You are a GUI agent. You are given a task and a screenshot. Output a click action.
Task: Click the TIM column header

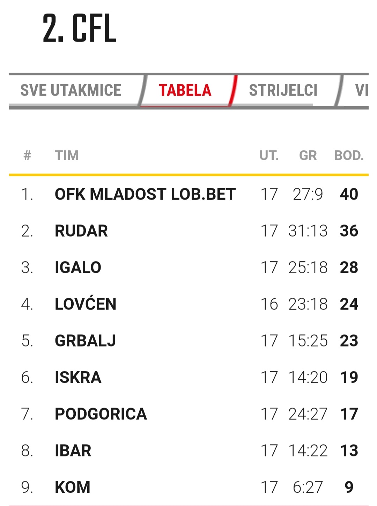pos(67,156)
